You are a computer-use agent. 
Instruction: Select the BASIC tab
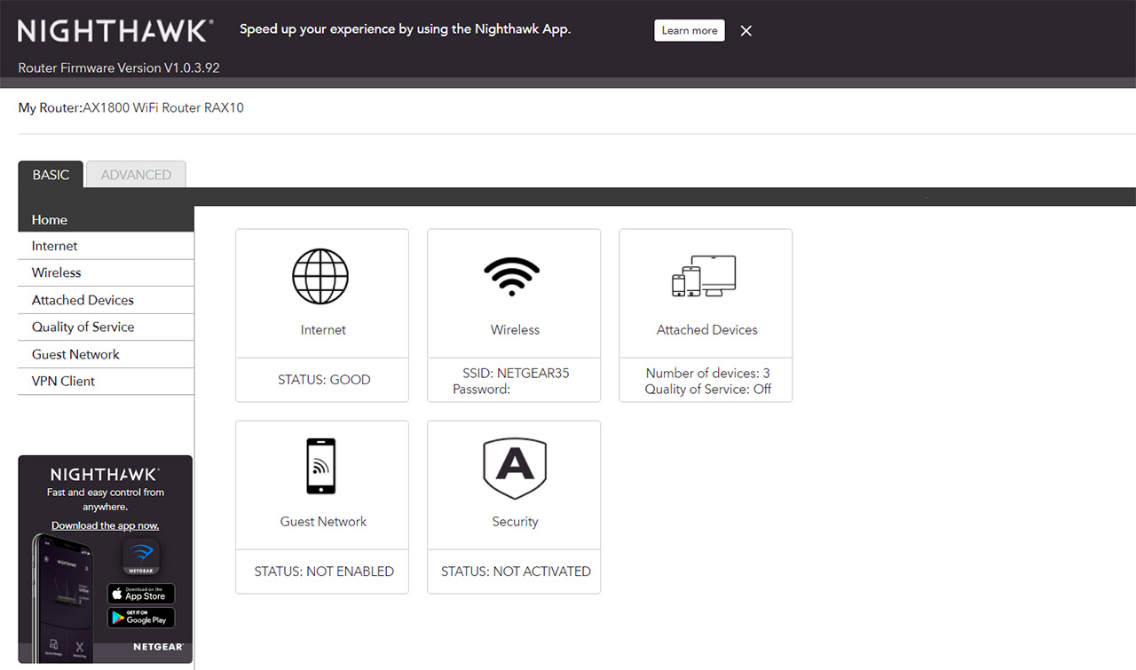click(51, 175)
